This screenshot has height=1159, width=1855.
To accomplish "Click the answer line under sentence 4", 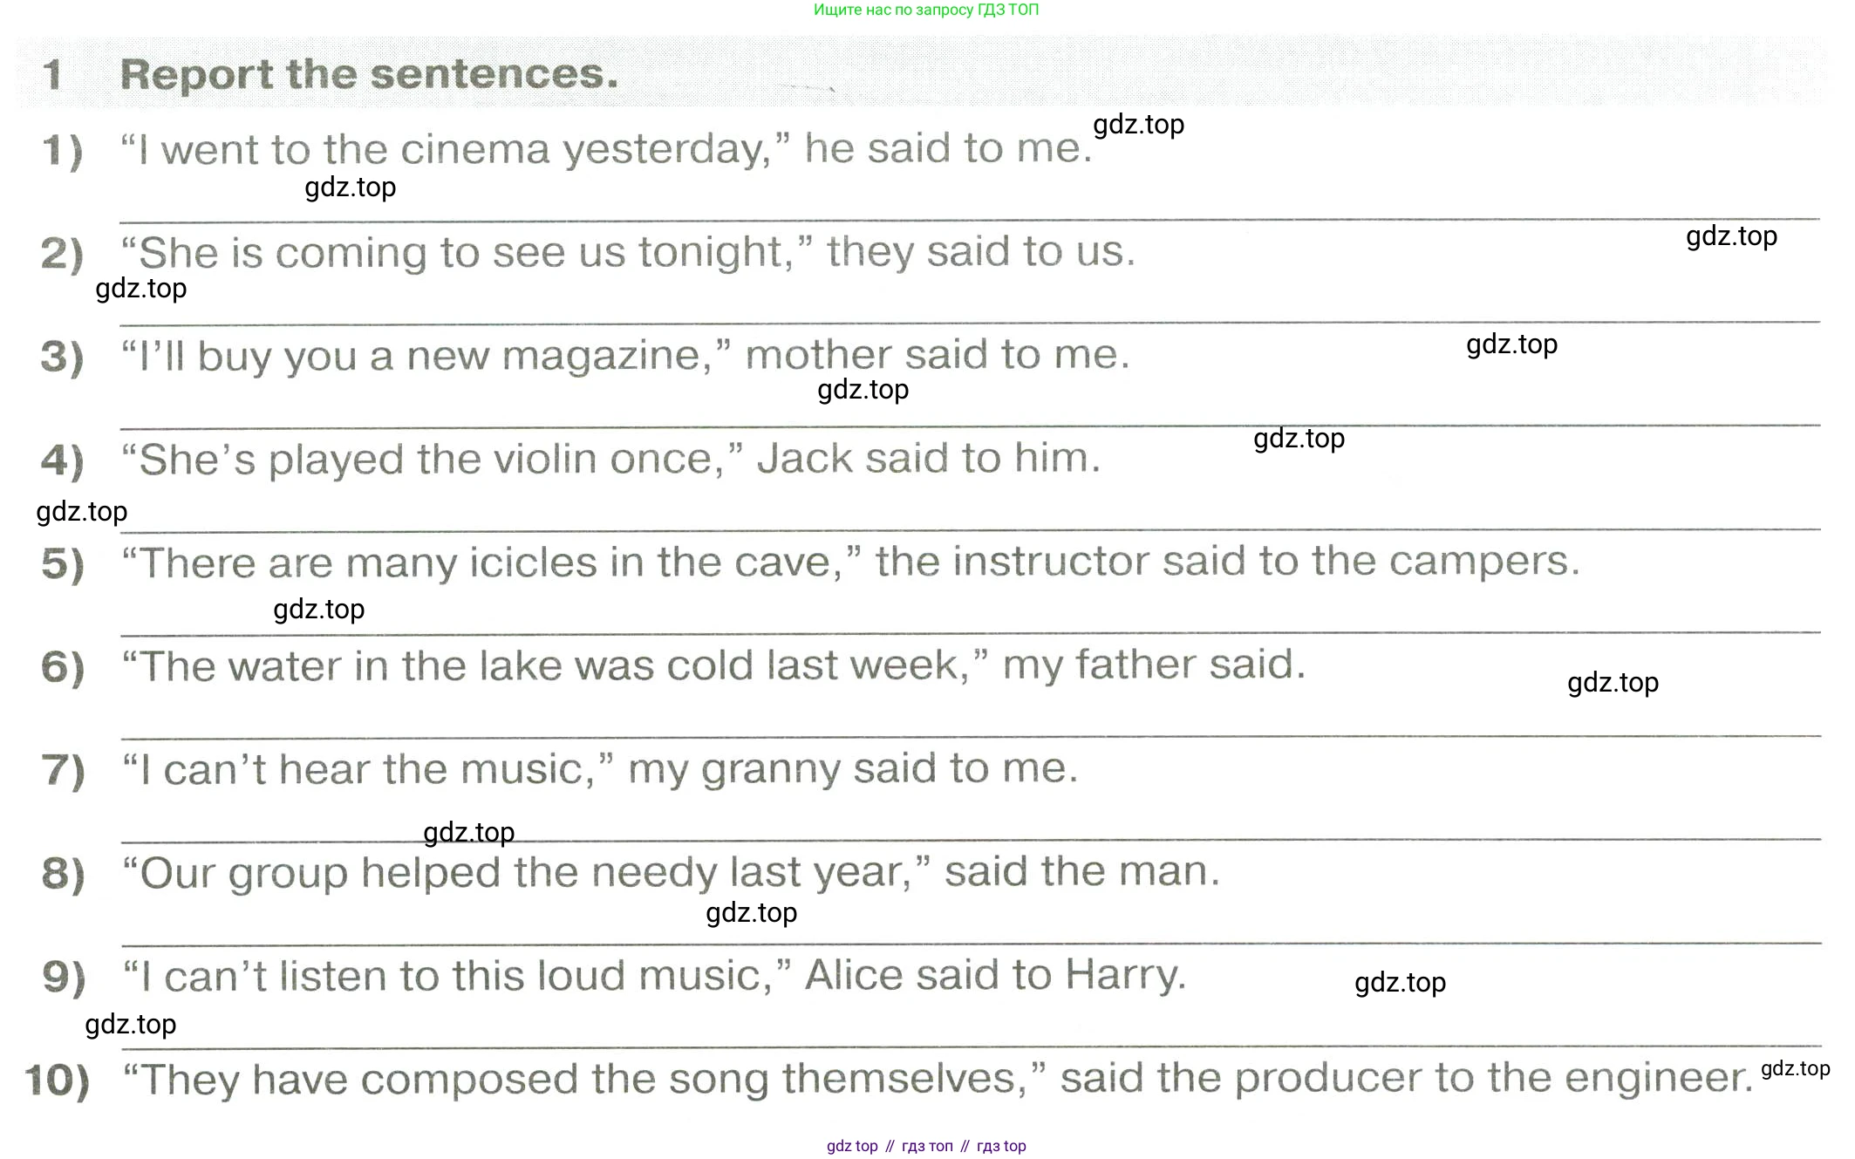I will (970, 529).
